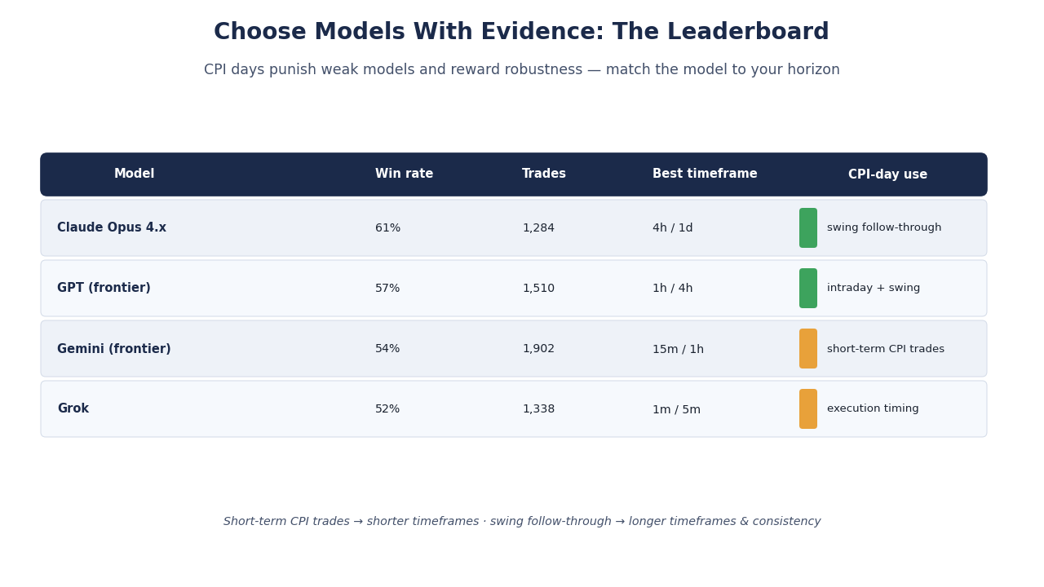Click the leaderboard title heading
The height and width of the screenshot is (587, 1044).
[522, 33]
